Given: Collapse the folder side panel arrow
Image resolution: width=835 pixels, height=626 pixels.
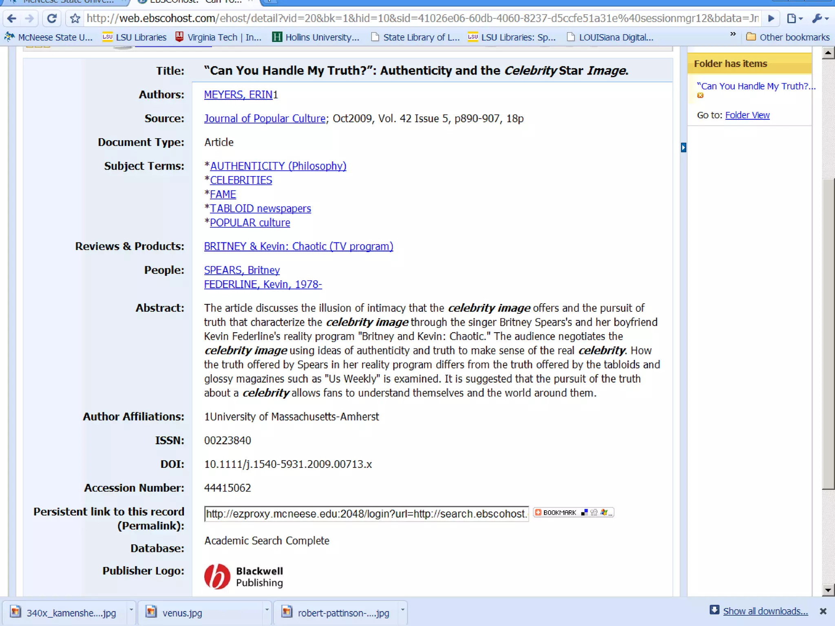Looking at the screenshot, I should click(684, 147).
